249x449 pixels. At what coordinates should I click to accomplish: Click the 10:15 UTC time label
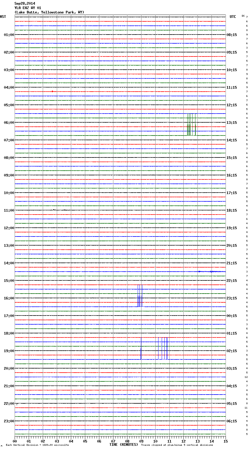click(x=232, y=70)
